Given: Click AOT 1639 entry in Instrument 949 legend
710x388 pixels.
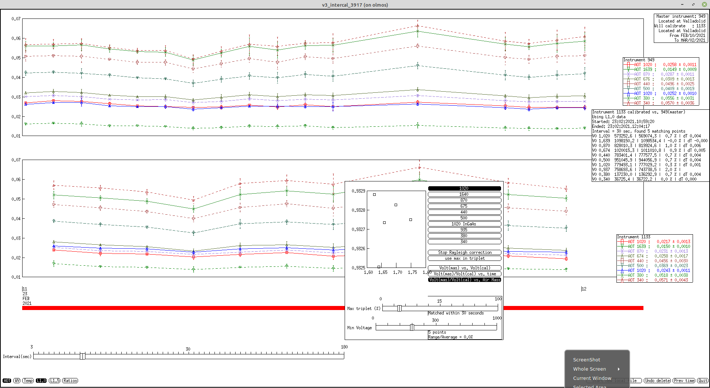Looking at the screenshot, I should (660, 69).
